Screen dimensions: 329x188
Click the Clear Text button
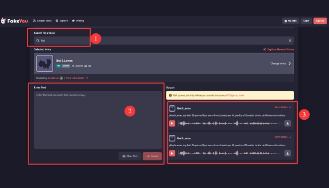pyautogui.click(x=130, y=156)
